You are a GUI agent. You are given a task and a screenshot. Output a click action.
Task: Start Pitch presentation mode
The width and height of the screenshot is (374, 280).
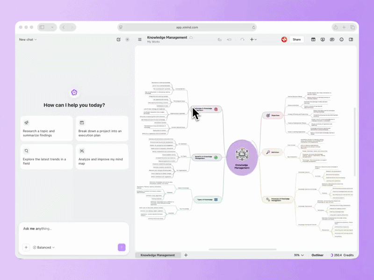coord(323,40)
